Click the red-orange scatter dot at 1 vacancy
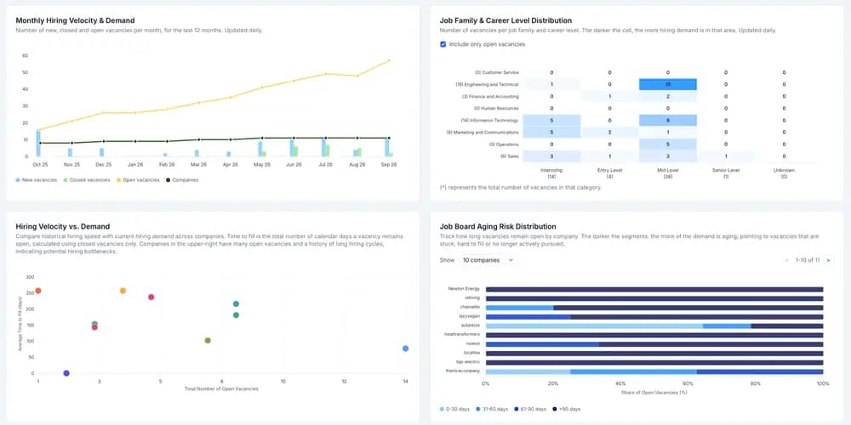 (x=38, y=291)
